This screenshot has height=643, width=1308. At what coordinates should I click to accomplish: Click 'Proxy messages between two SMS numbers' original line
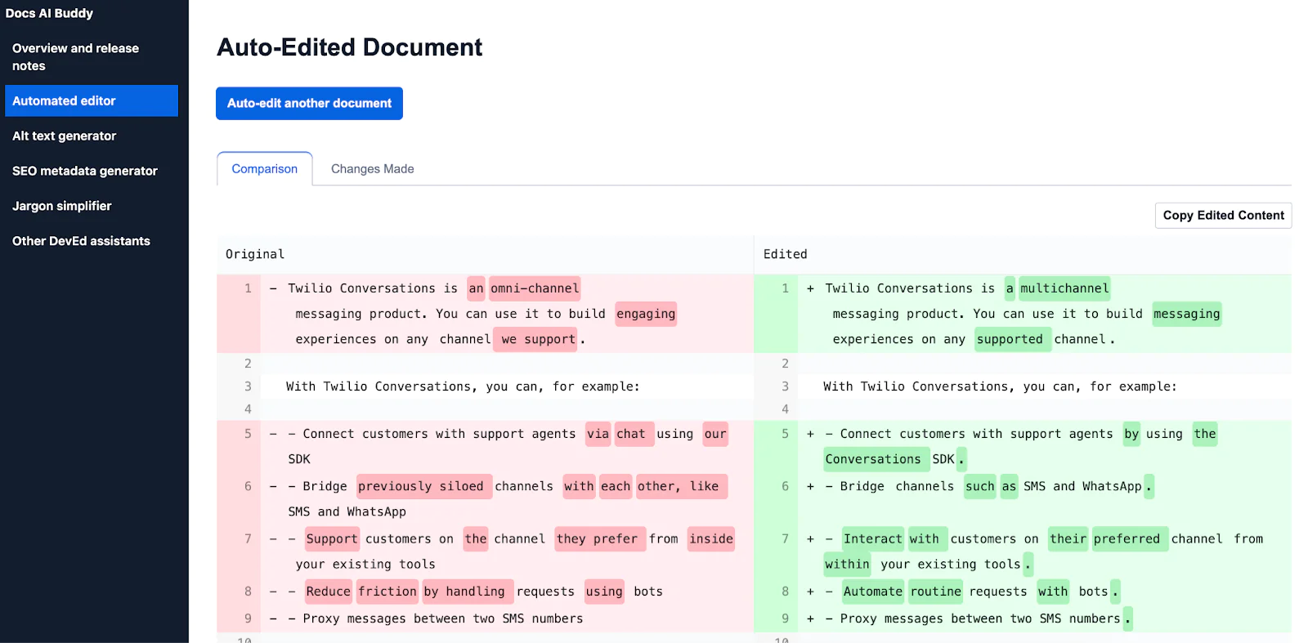[442, 618]
